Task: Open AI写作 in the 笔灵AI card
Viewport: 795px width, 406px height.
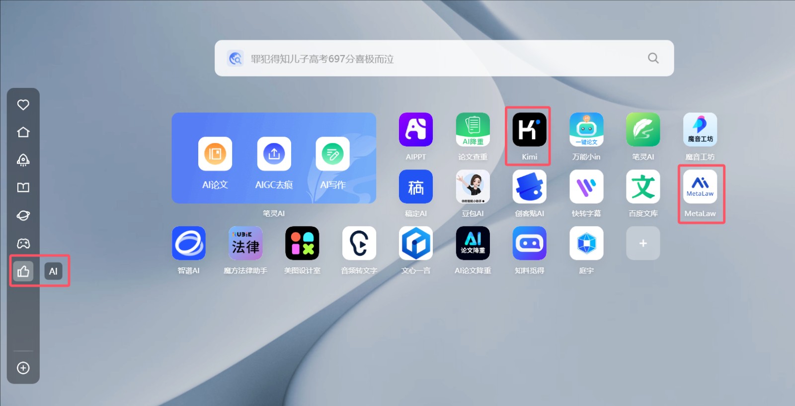Action: [332, 154]
